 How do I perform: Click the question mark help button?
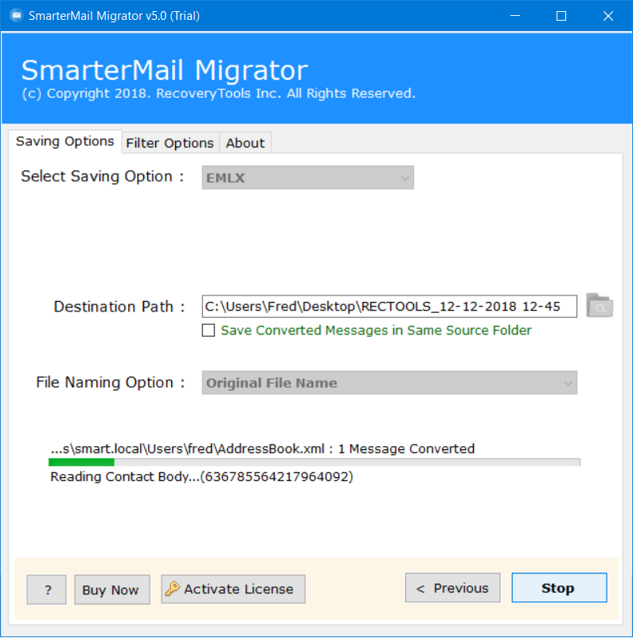47,589
